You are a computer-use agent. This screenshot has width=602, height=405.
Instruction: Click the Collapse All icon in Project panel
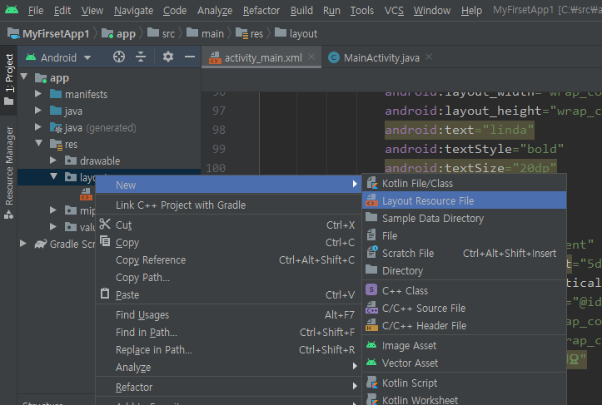pyautogui.click(x=141, y=57)
